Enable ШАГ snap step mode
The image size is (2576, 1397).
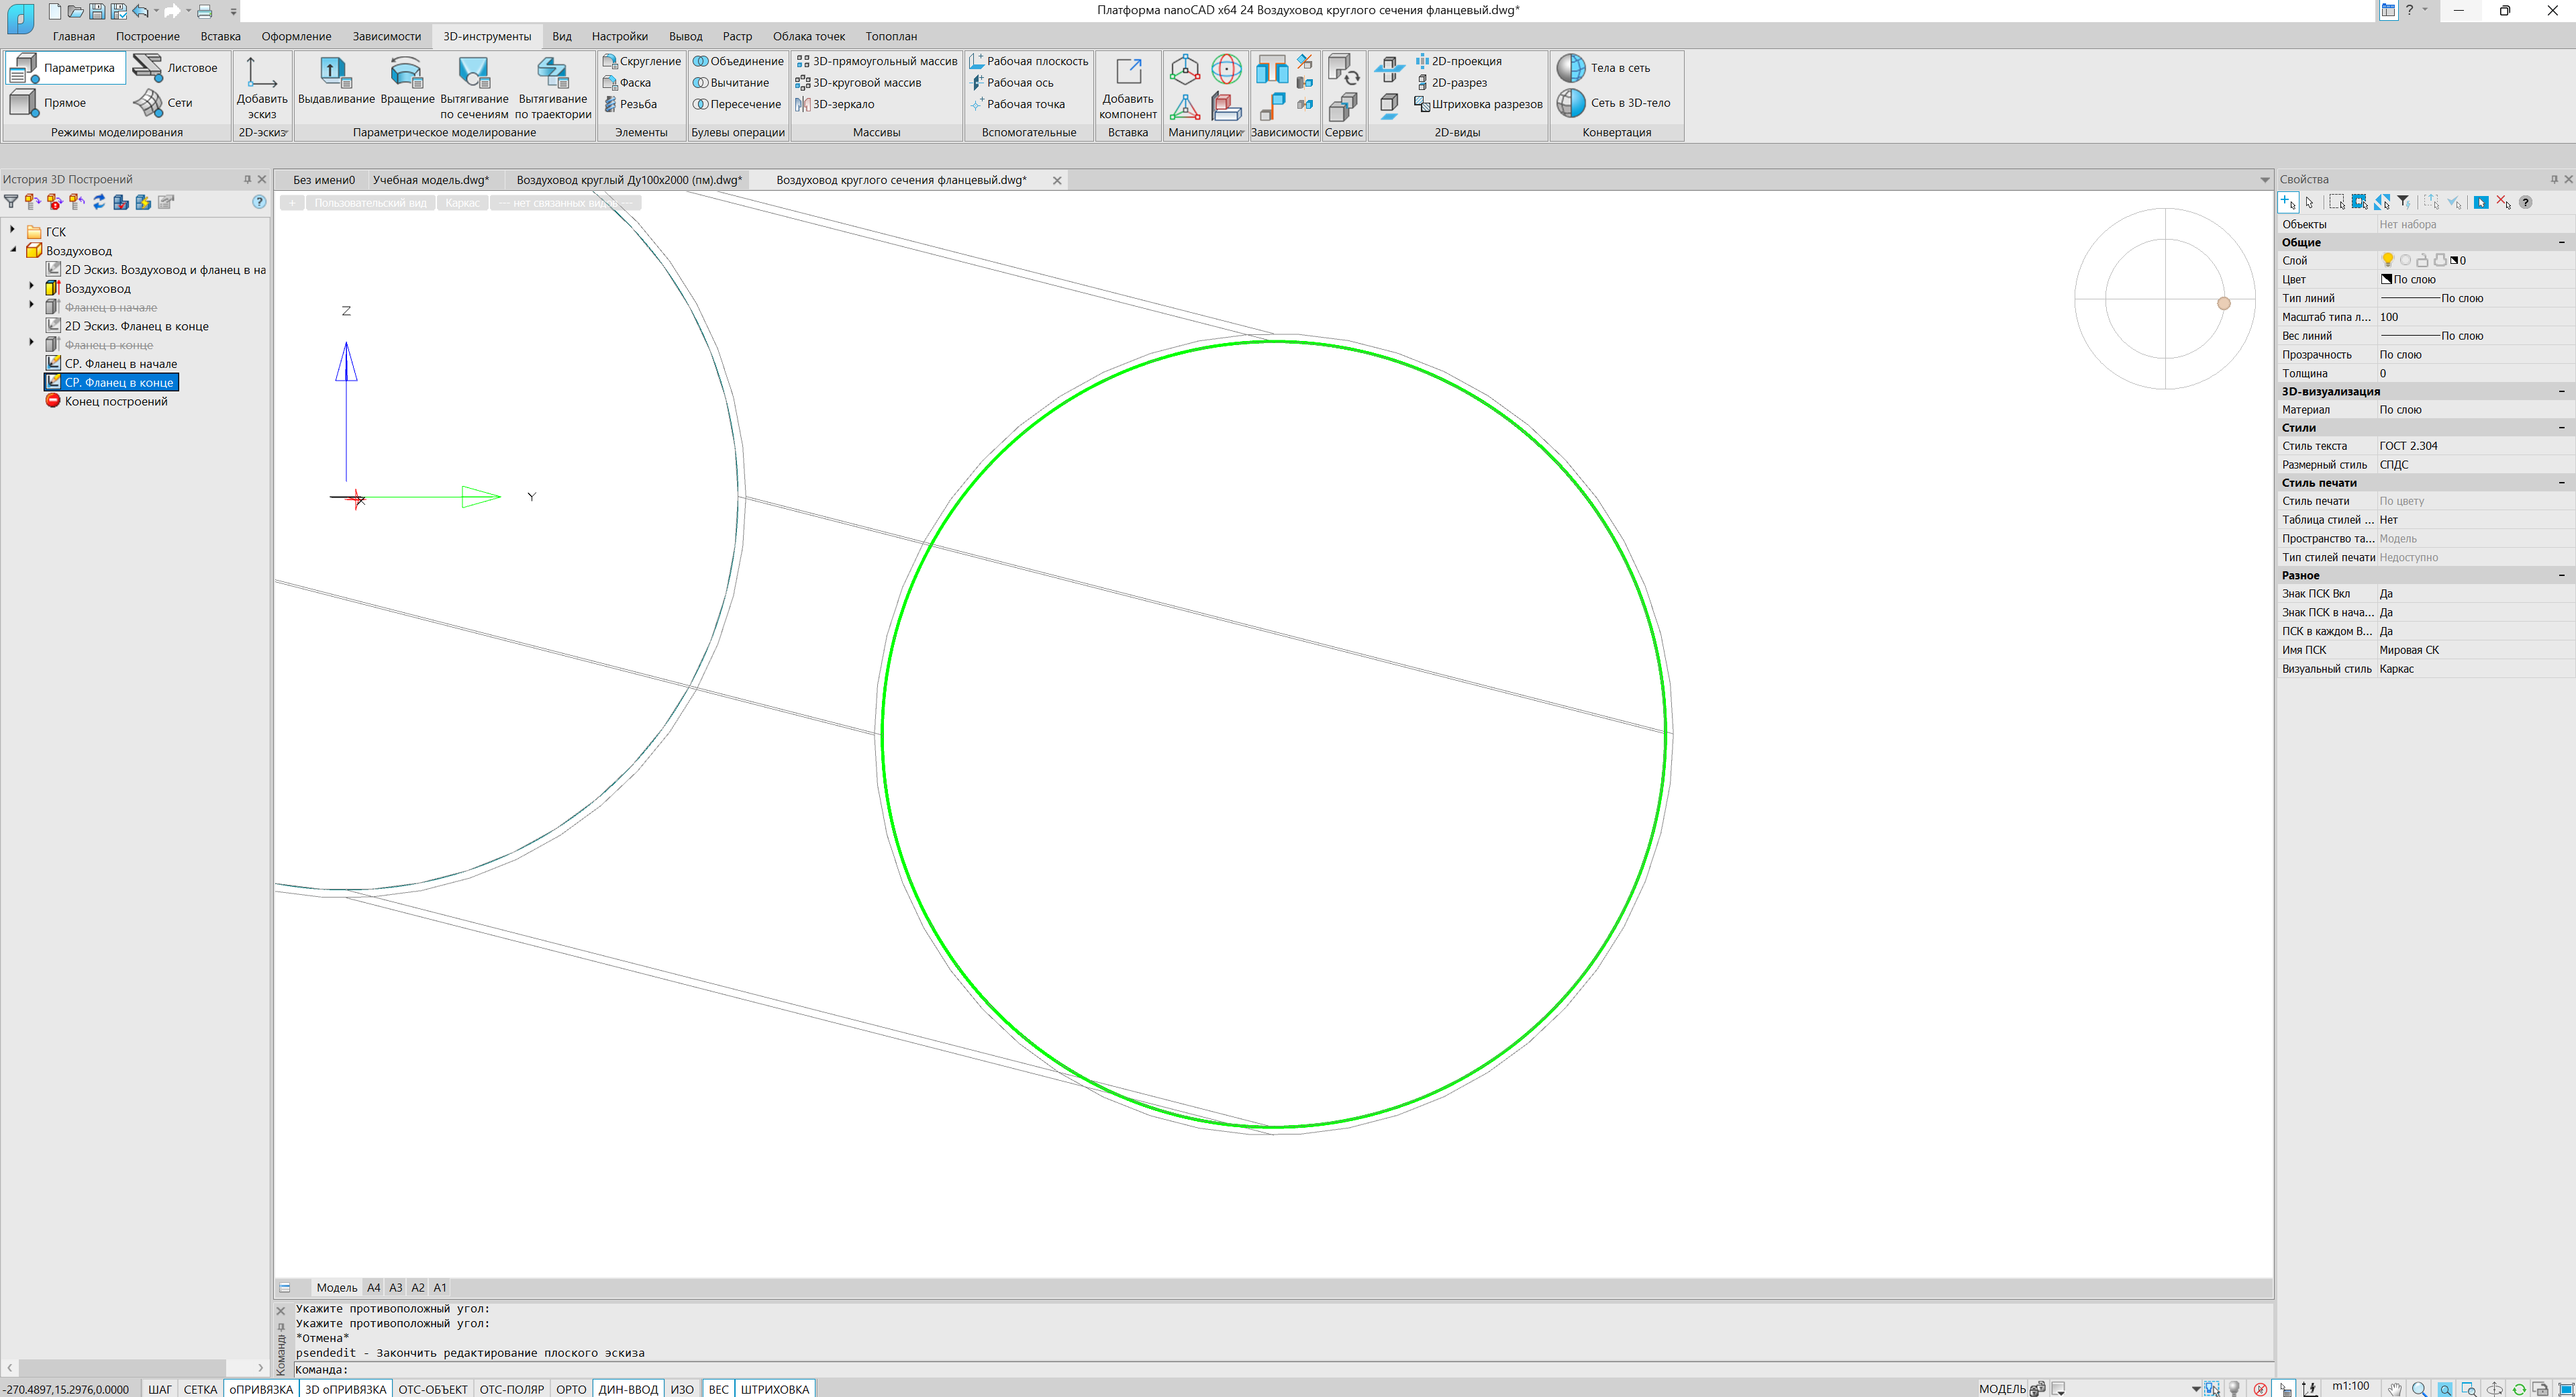pyautogui.click(x=160, y=1389)
